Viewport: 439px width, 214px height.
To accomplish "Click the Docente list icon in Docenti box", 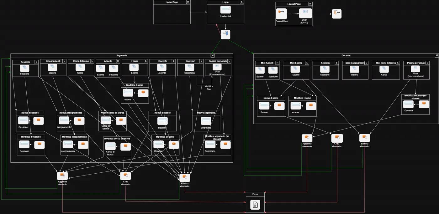I will point(162,68).
